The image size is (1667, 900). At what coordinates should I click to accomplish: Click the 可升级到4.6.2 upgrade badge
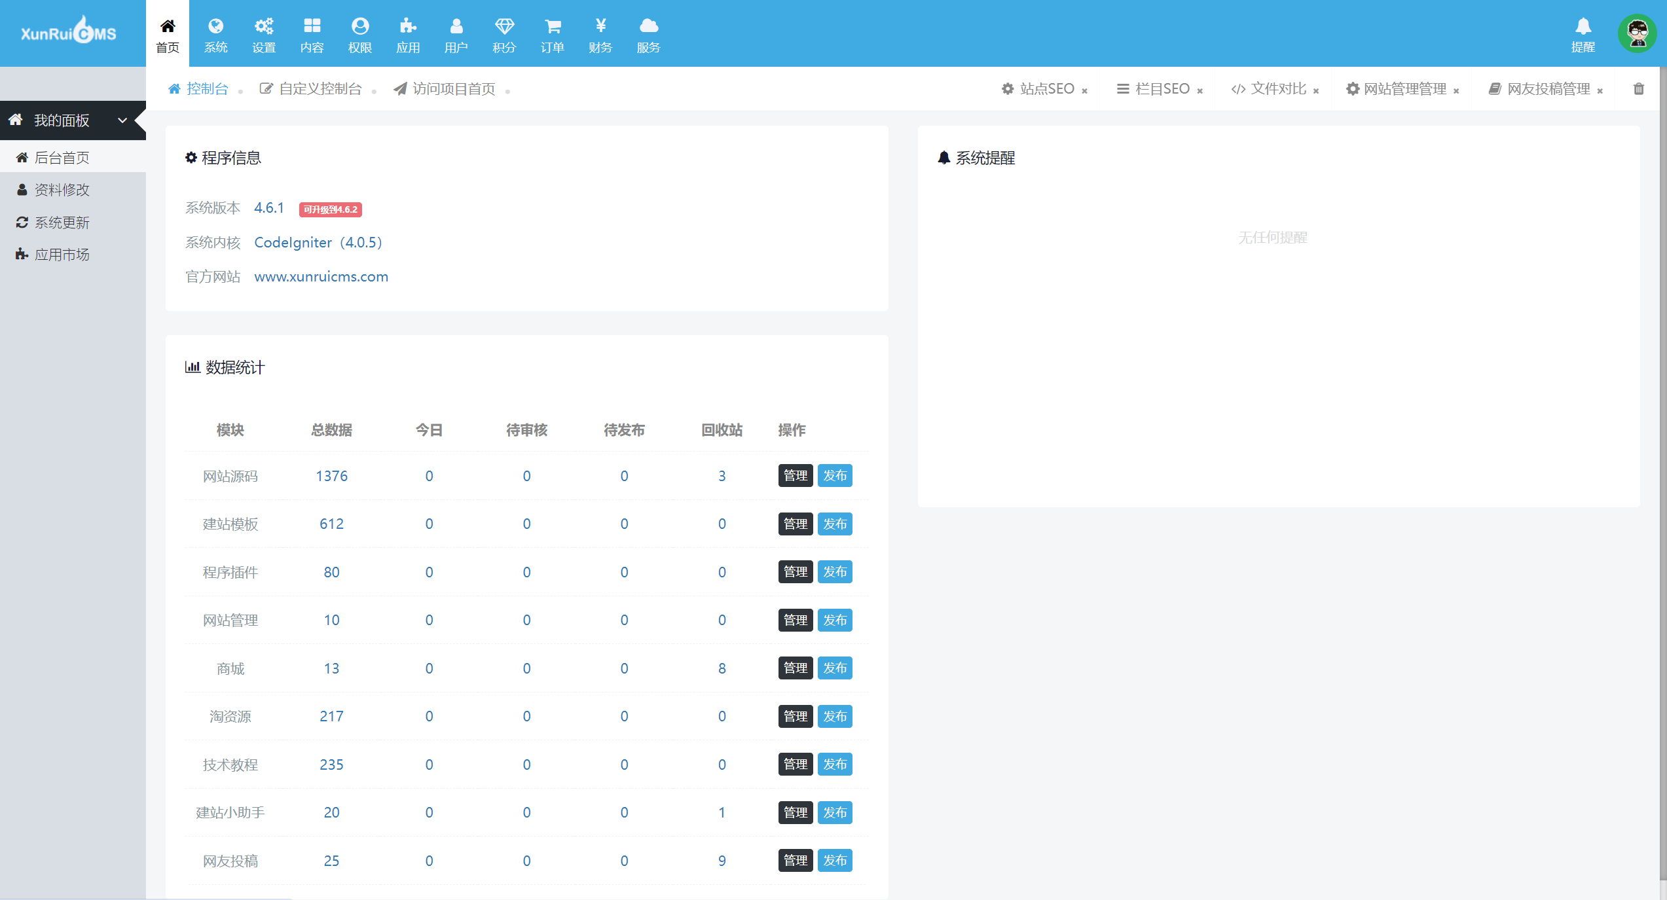point(331,209)
